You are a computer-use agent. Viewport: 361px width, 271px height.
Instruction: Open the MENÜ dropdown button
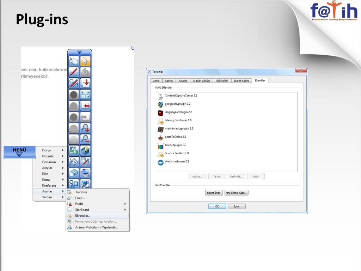coord(19,152)
